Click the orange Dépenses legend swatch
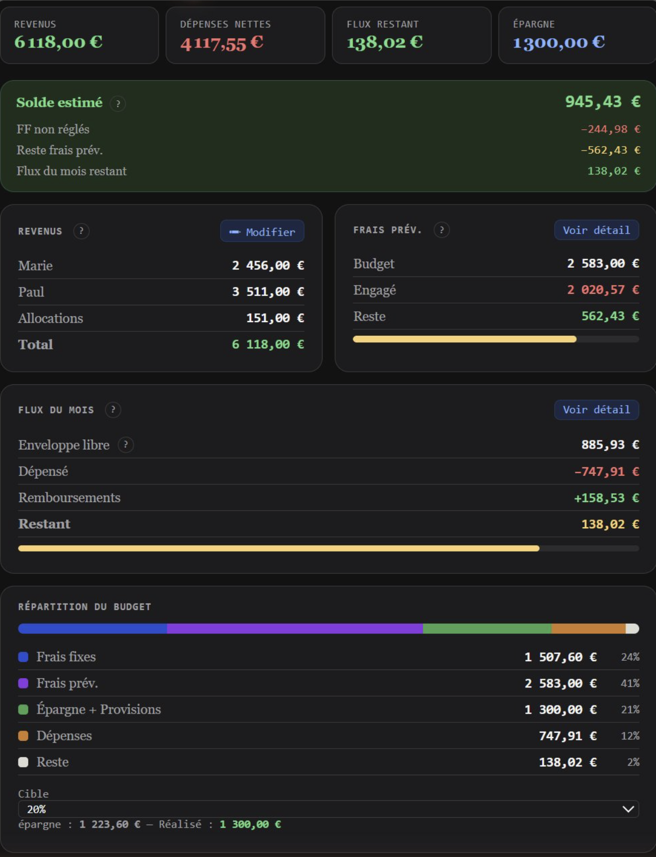 (x=23, y=735)
